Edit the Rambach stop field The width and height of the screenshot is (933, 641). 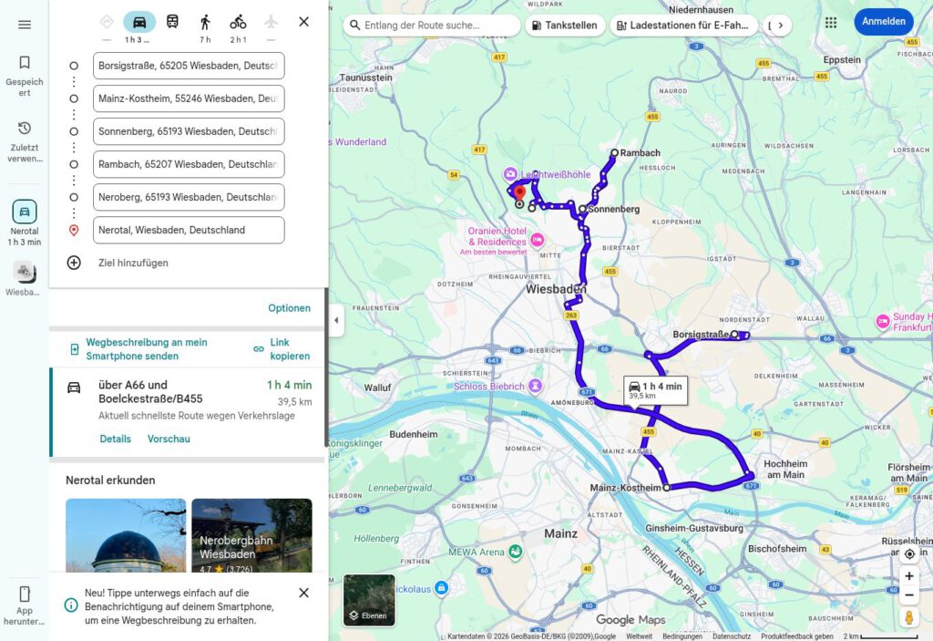[189, 164]
